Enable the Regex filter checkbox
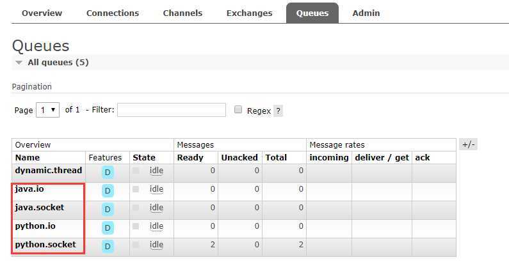The width and height of the screenshot is (509, 262). [238, 110]
